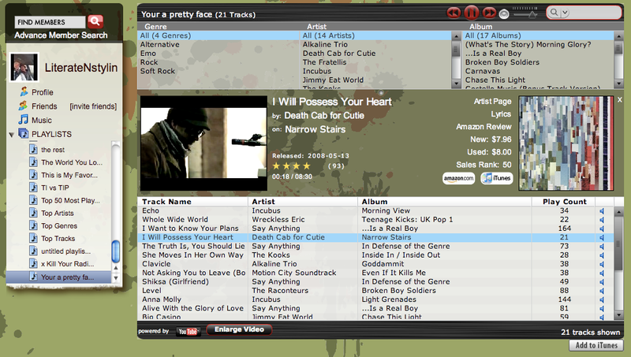Open the Lyrics link
631x357 pixels.
(x=501, y=114)
